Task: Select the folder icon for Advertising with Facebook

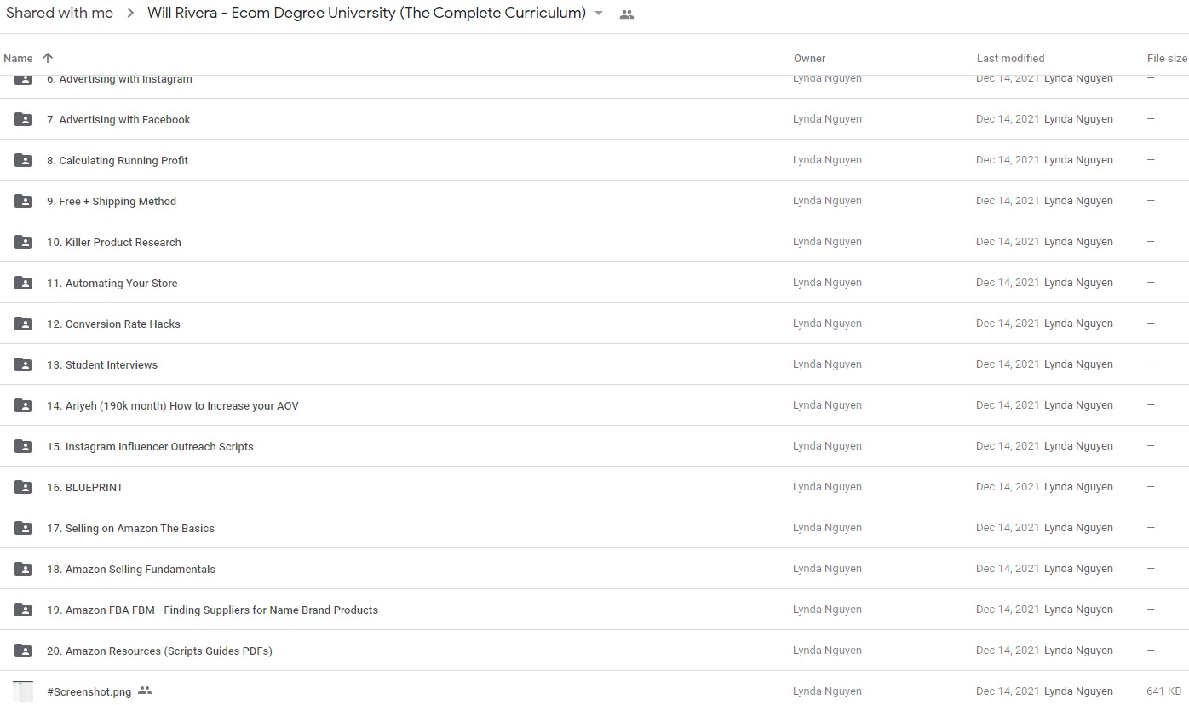Action: pyautogui.click(x=23, y=119)
